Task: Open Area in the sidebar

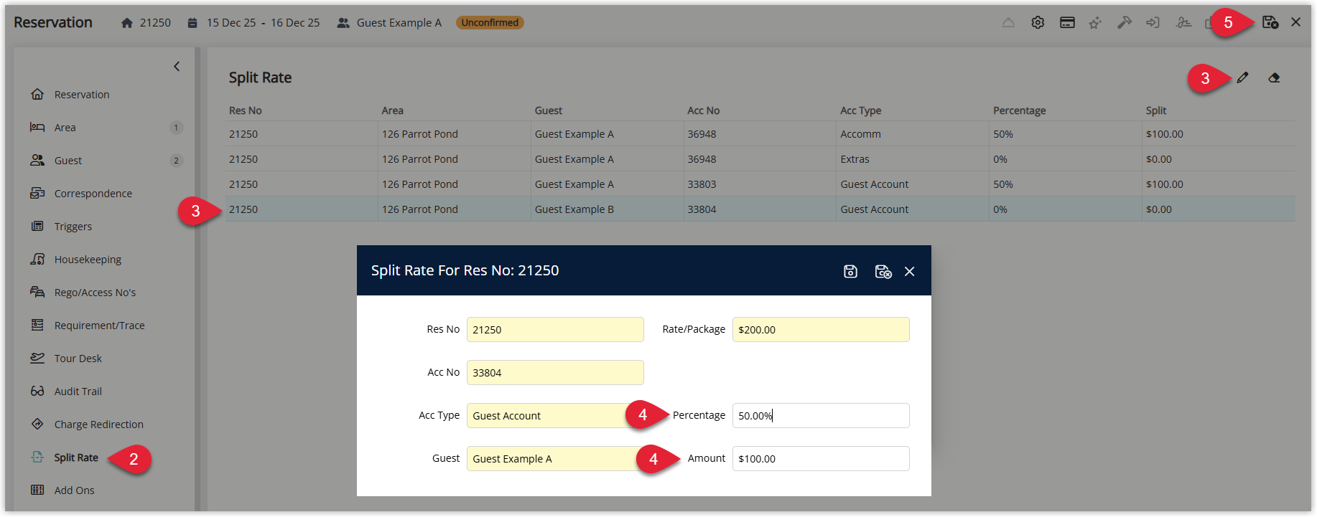Action: click(x=65, y=128)
